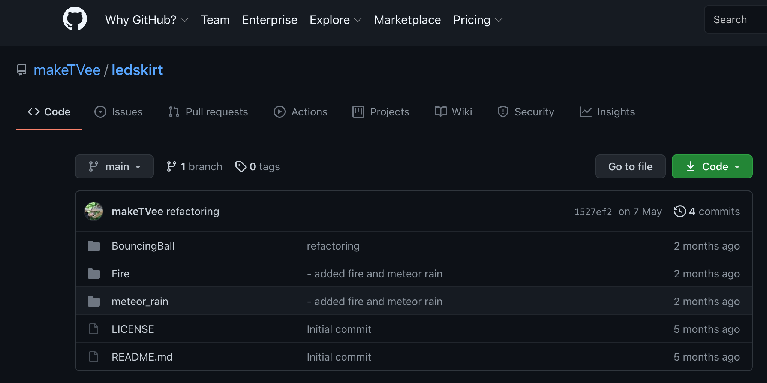Click the Fire folder icon
The width and height of the screenshot is (767, 383).
(x=94, y=274)
